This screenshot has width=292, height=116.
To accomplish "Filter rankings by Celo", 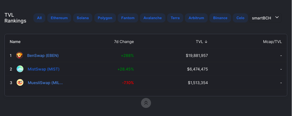I will 241,18.
